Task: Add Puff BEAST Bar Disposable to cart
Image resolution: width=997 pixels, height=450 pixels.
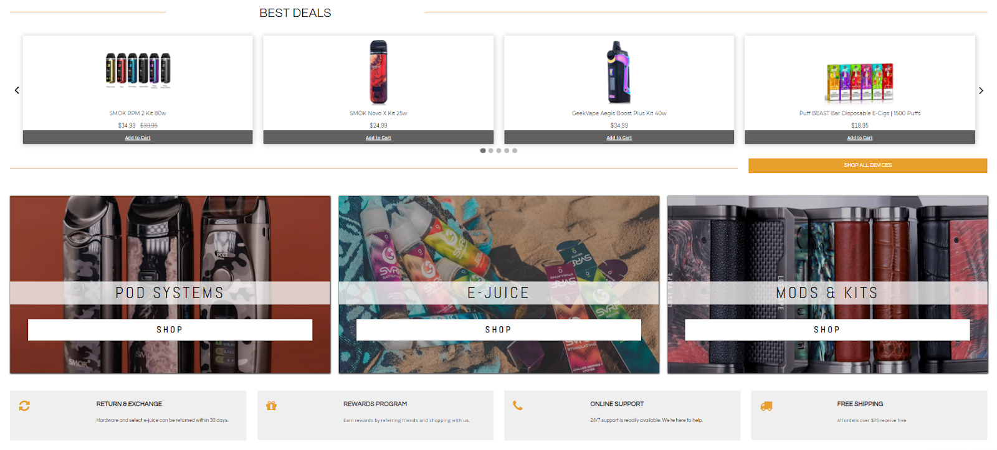Action: (x=860, y=138)
